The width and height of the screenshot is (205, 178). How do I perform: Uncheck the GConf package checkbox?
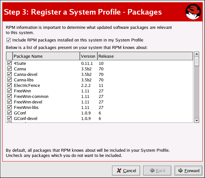pyautogui.click(x=9, y=113)
